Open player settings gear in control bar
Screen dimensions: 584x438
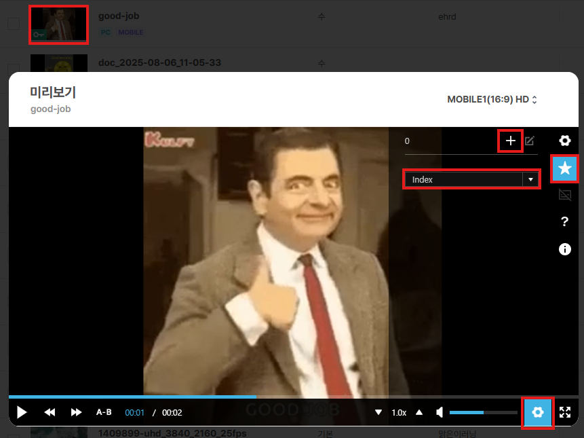537,412
